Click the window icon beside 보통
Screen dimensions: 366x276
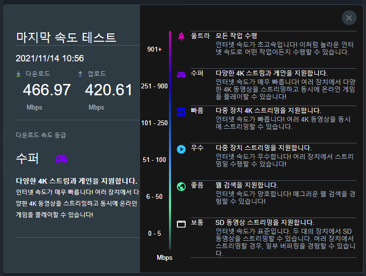[181, 224]
